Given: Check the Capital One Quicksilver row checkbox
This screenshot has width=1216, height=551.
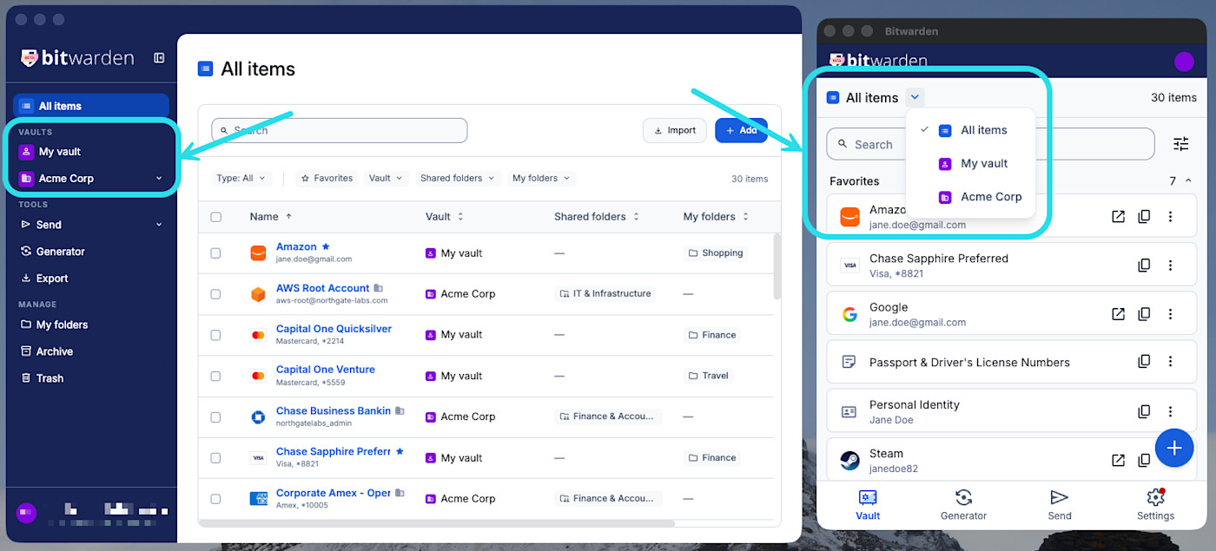Looking at the screenshot, I should click(x=215, y=335).
